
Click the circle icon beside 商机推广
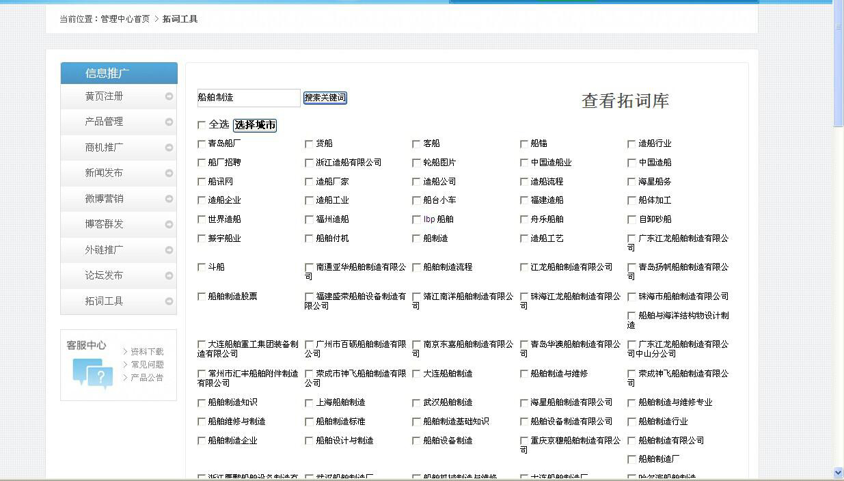(x=168, y=148)
